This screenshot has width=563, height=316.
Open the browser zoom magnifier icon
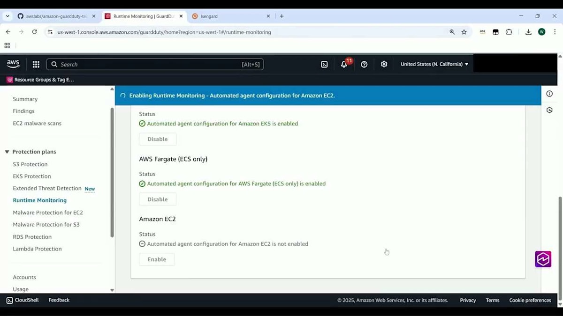point(452,32)
